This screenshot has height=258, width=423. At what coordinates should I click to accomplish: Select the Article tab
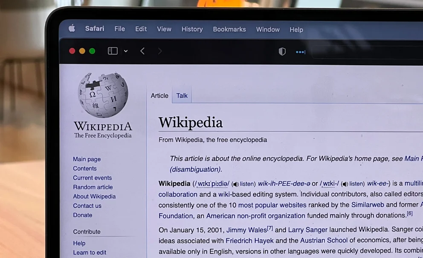[159, 96]
